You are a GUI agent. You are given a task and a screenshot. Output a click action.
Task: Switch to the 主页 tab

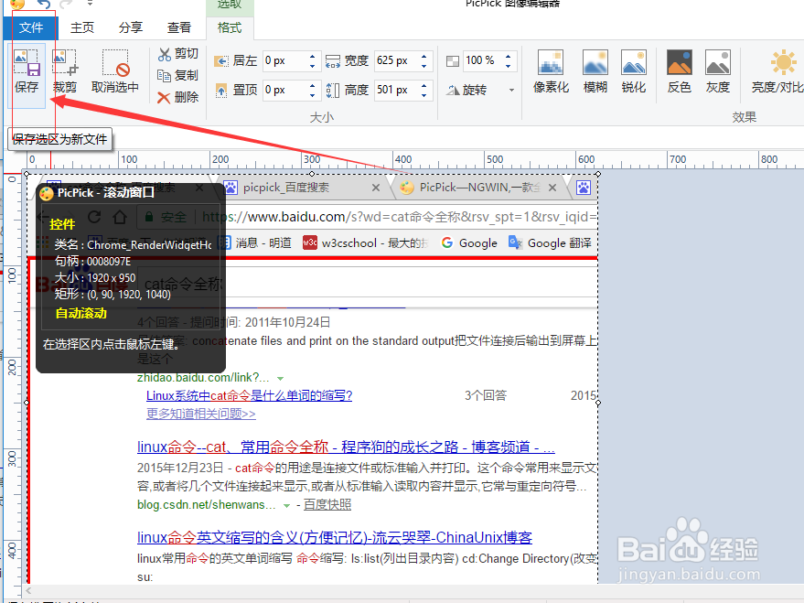click(82, 27)
